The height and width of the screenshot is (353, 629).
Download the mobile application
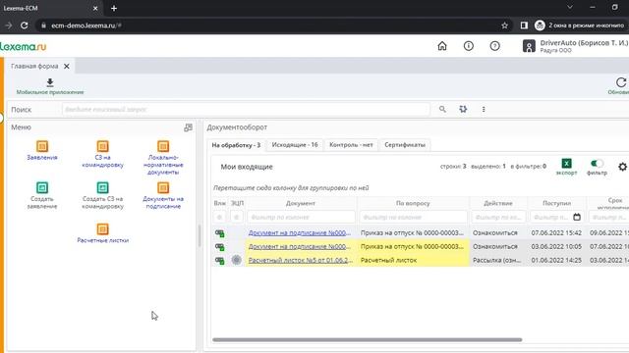click(50, 86)
